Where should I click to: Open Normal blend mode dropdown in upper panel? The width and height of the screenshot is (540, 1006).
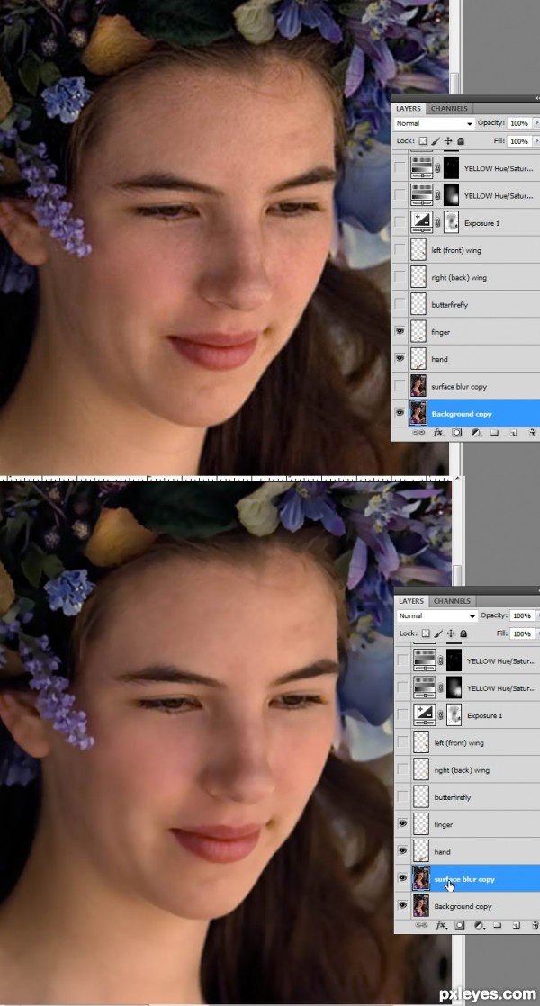[x=434, y=123]
